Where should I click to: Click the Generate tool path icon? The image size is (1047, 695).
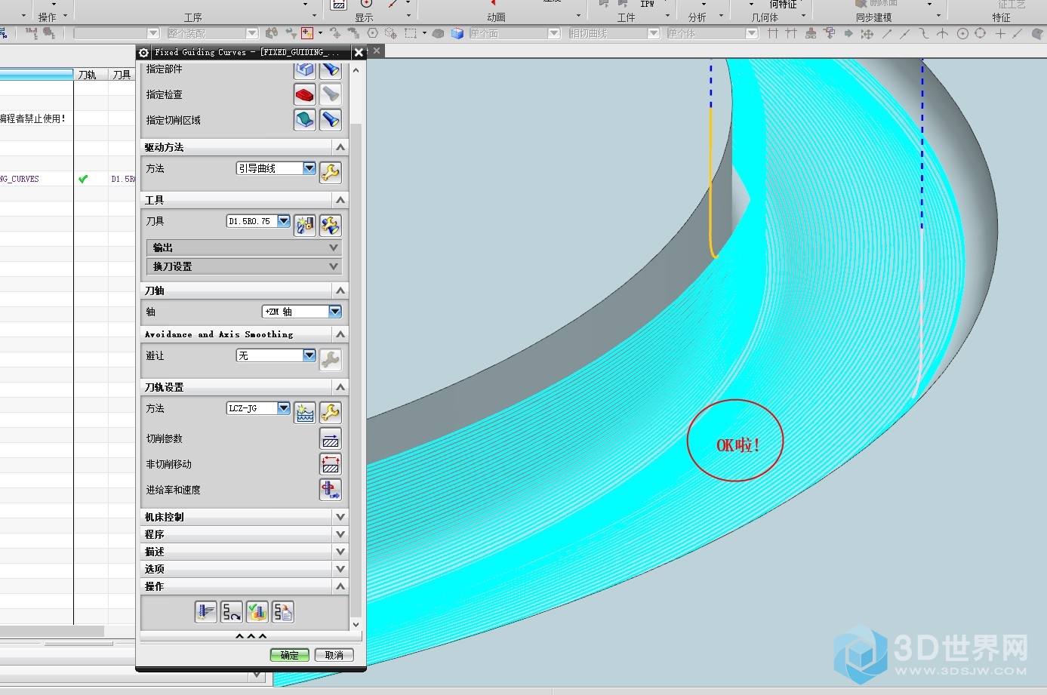(x=205, y=612)
